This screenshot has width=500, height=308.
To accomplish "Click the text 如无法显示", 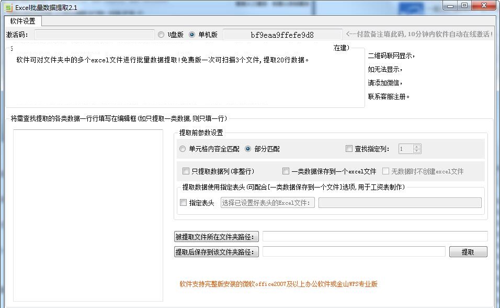I will click(x=385, y=69).
